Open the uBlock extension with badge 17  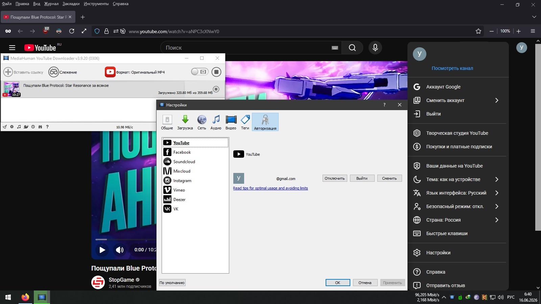pos(46,31)
